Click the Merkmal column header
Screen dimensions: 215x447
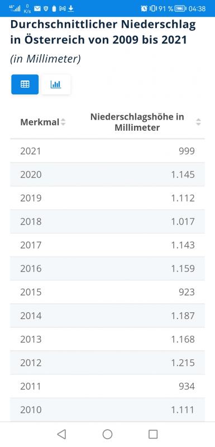40,122
